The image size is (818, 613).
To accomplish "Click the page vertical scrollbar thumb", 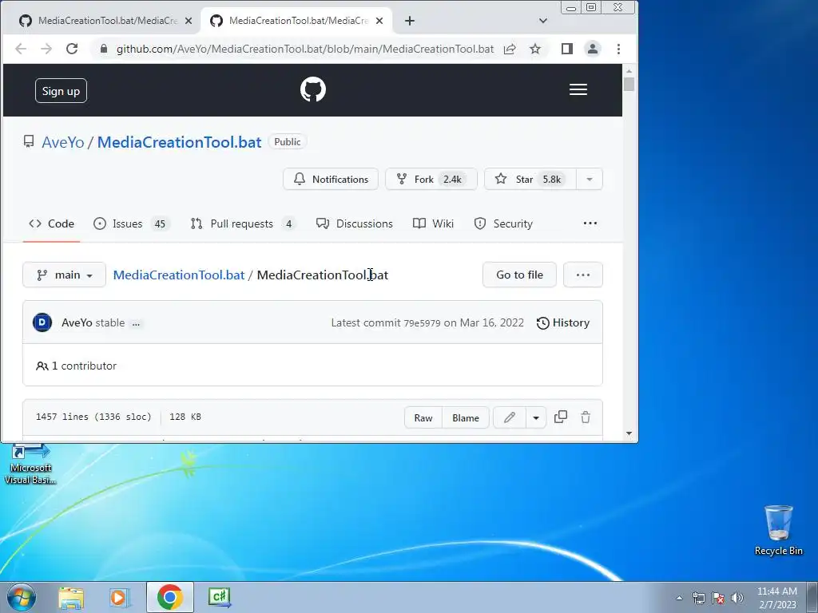I will coord(629,84).
